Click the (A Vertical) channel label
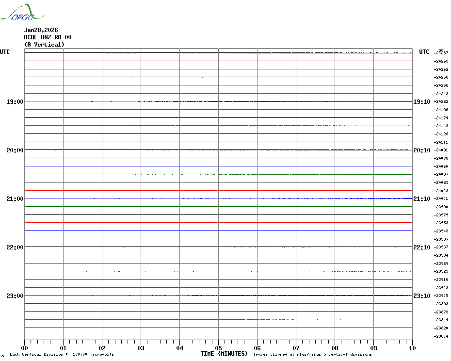Screen dimensions: 451x361 click(44, 45)
